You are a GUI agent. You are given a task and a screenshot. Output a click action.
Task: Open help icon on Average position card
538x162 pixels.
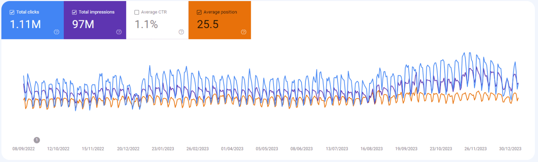[243, 32]
